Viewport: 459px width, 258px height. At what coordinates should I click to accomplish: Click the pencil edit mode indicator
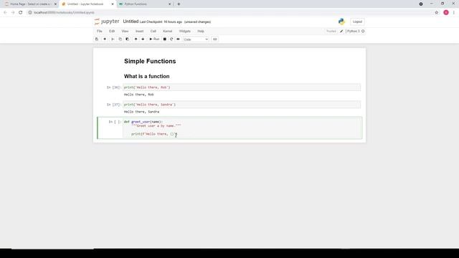click(341, 32)
